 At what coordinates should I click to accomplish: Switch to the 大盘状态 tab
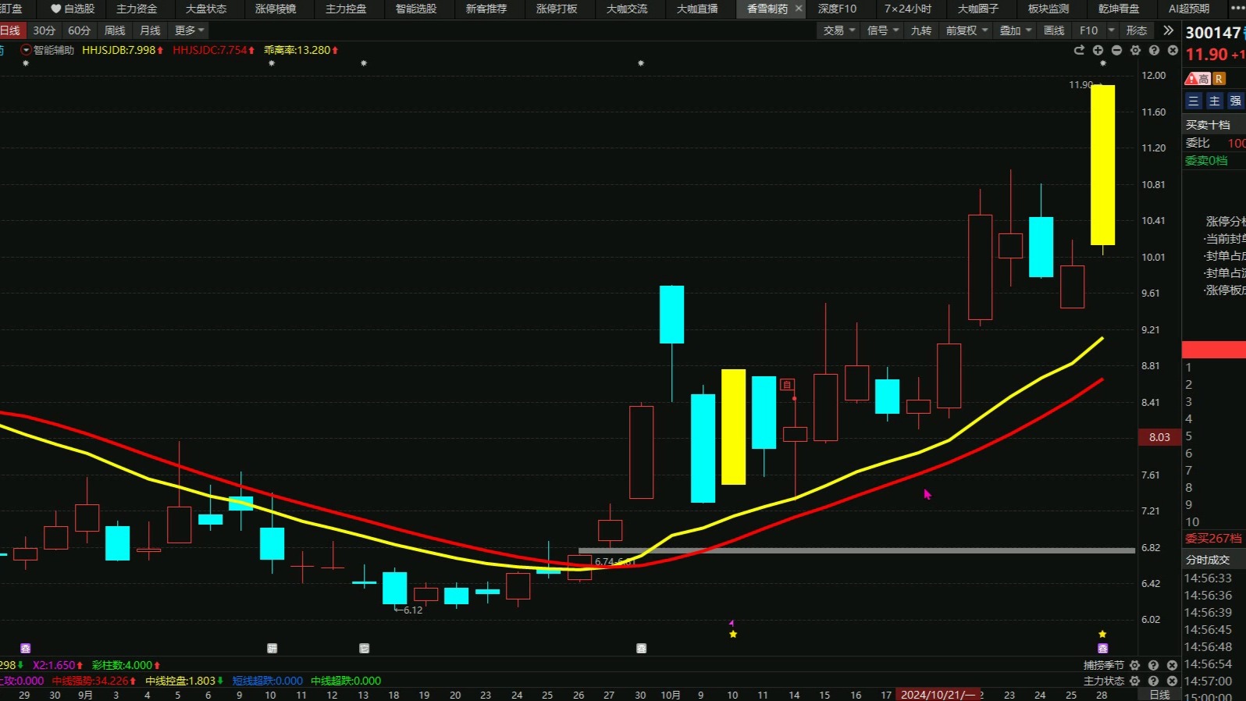point(206,9)
